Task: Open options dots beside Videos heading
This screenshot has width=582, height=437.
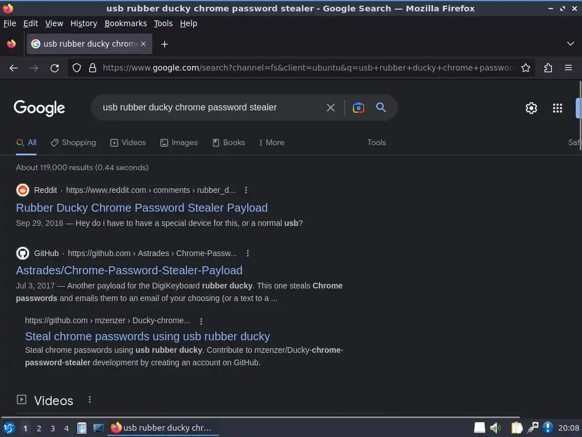Action: pos(89,400)
